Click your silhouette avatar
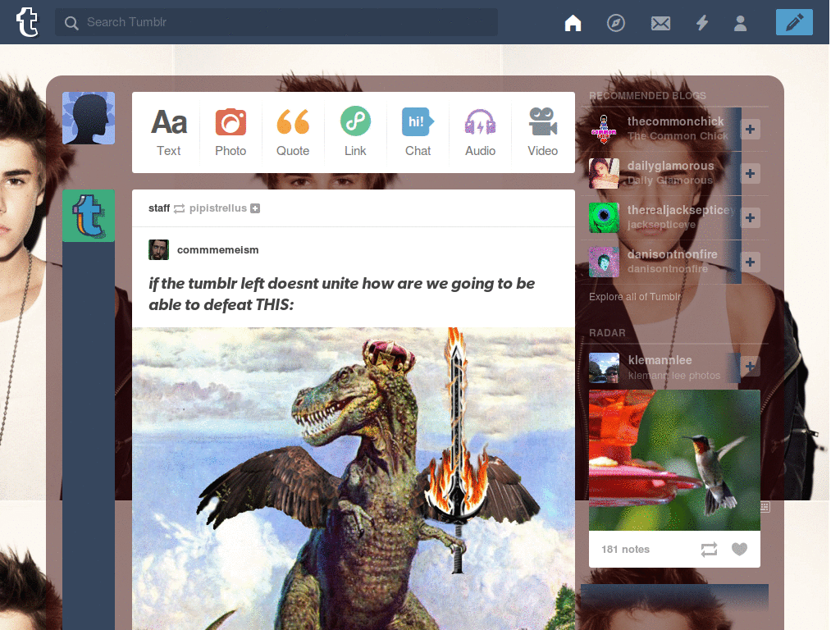 89,118
